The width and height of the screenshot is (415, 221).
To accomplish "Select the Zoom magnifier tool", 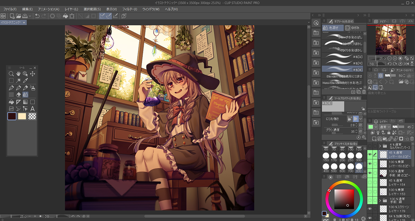I will coord(11,74).
